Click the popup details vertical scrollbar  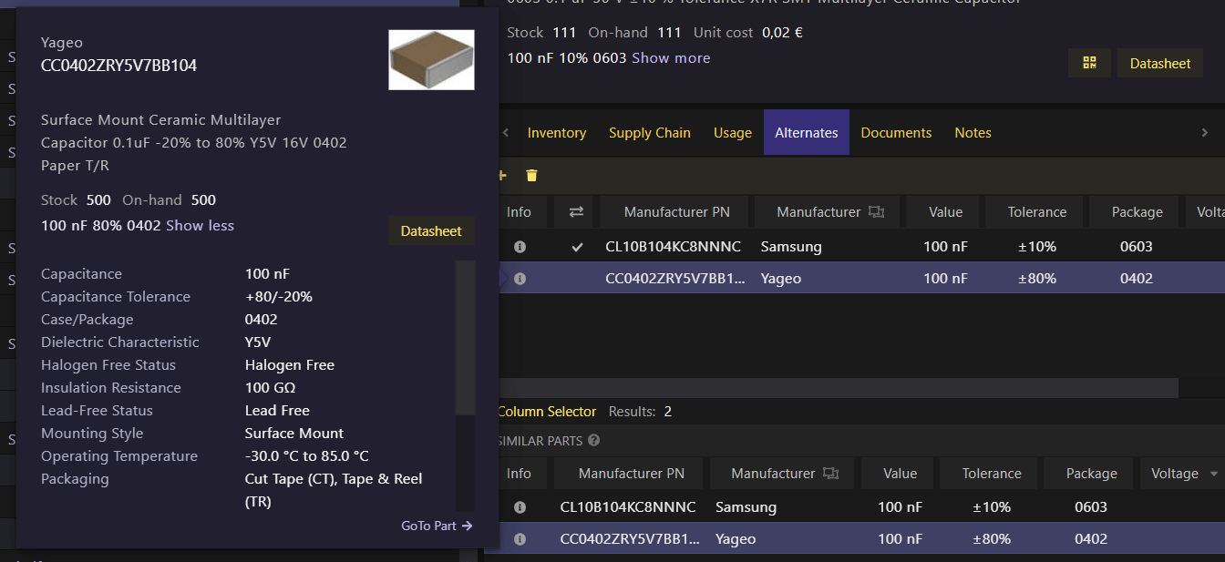tap(465, 337)
